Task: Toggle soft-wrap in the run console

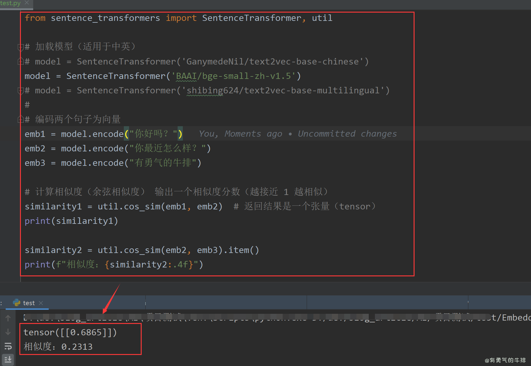Action: click(8, 346)
